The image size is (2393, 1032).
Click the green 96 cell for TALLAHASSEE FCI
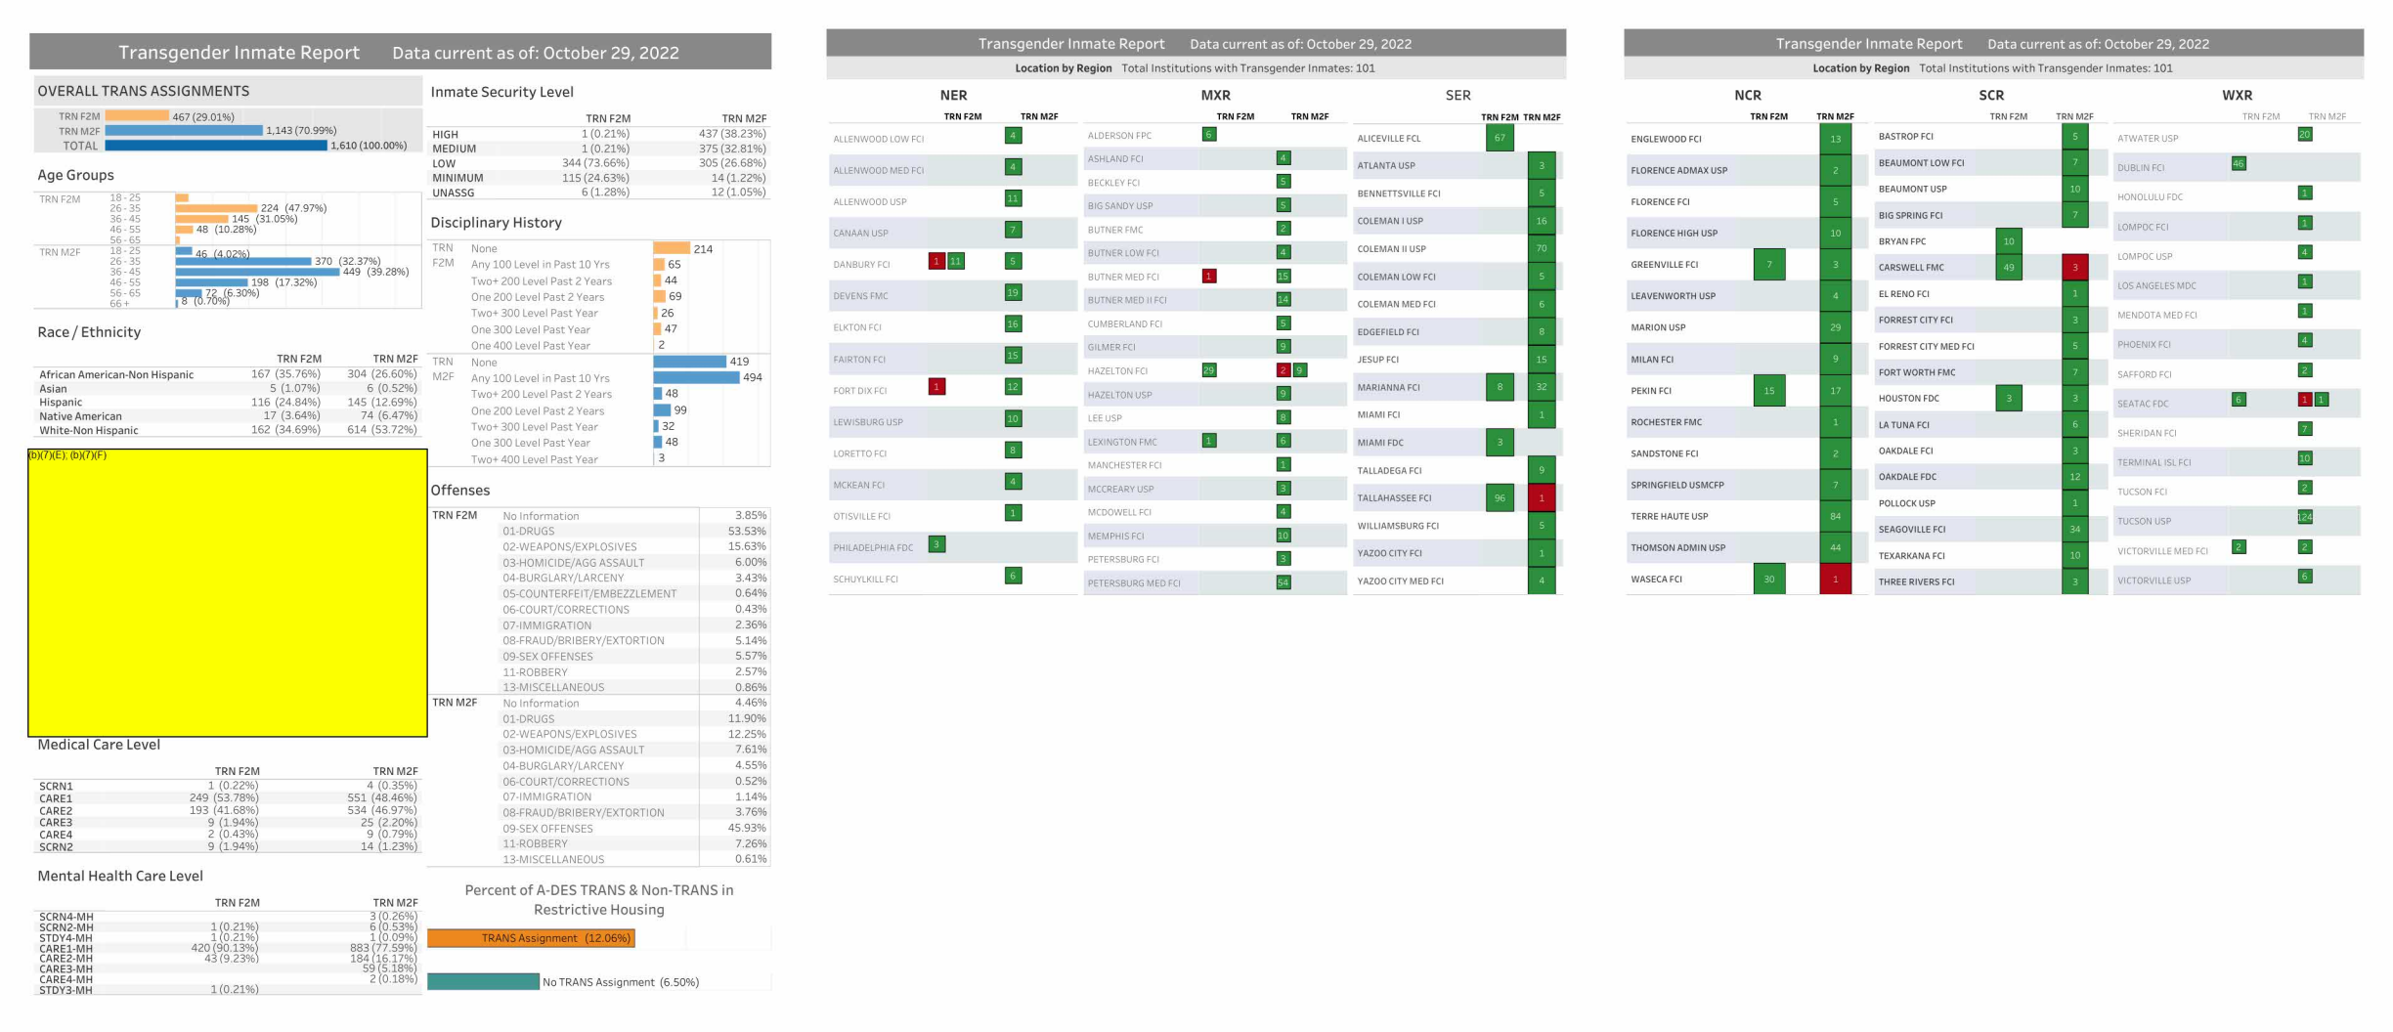click(1500, 497)
